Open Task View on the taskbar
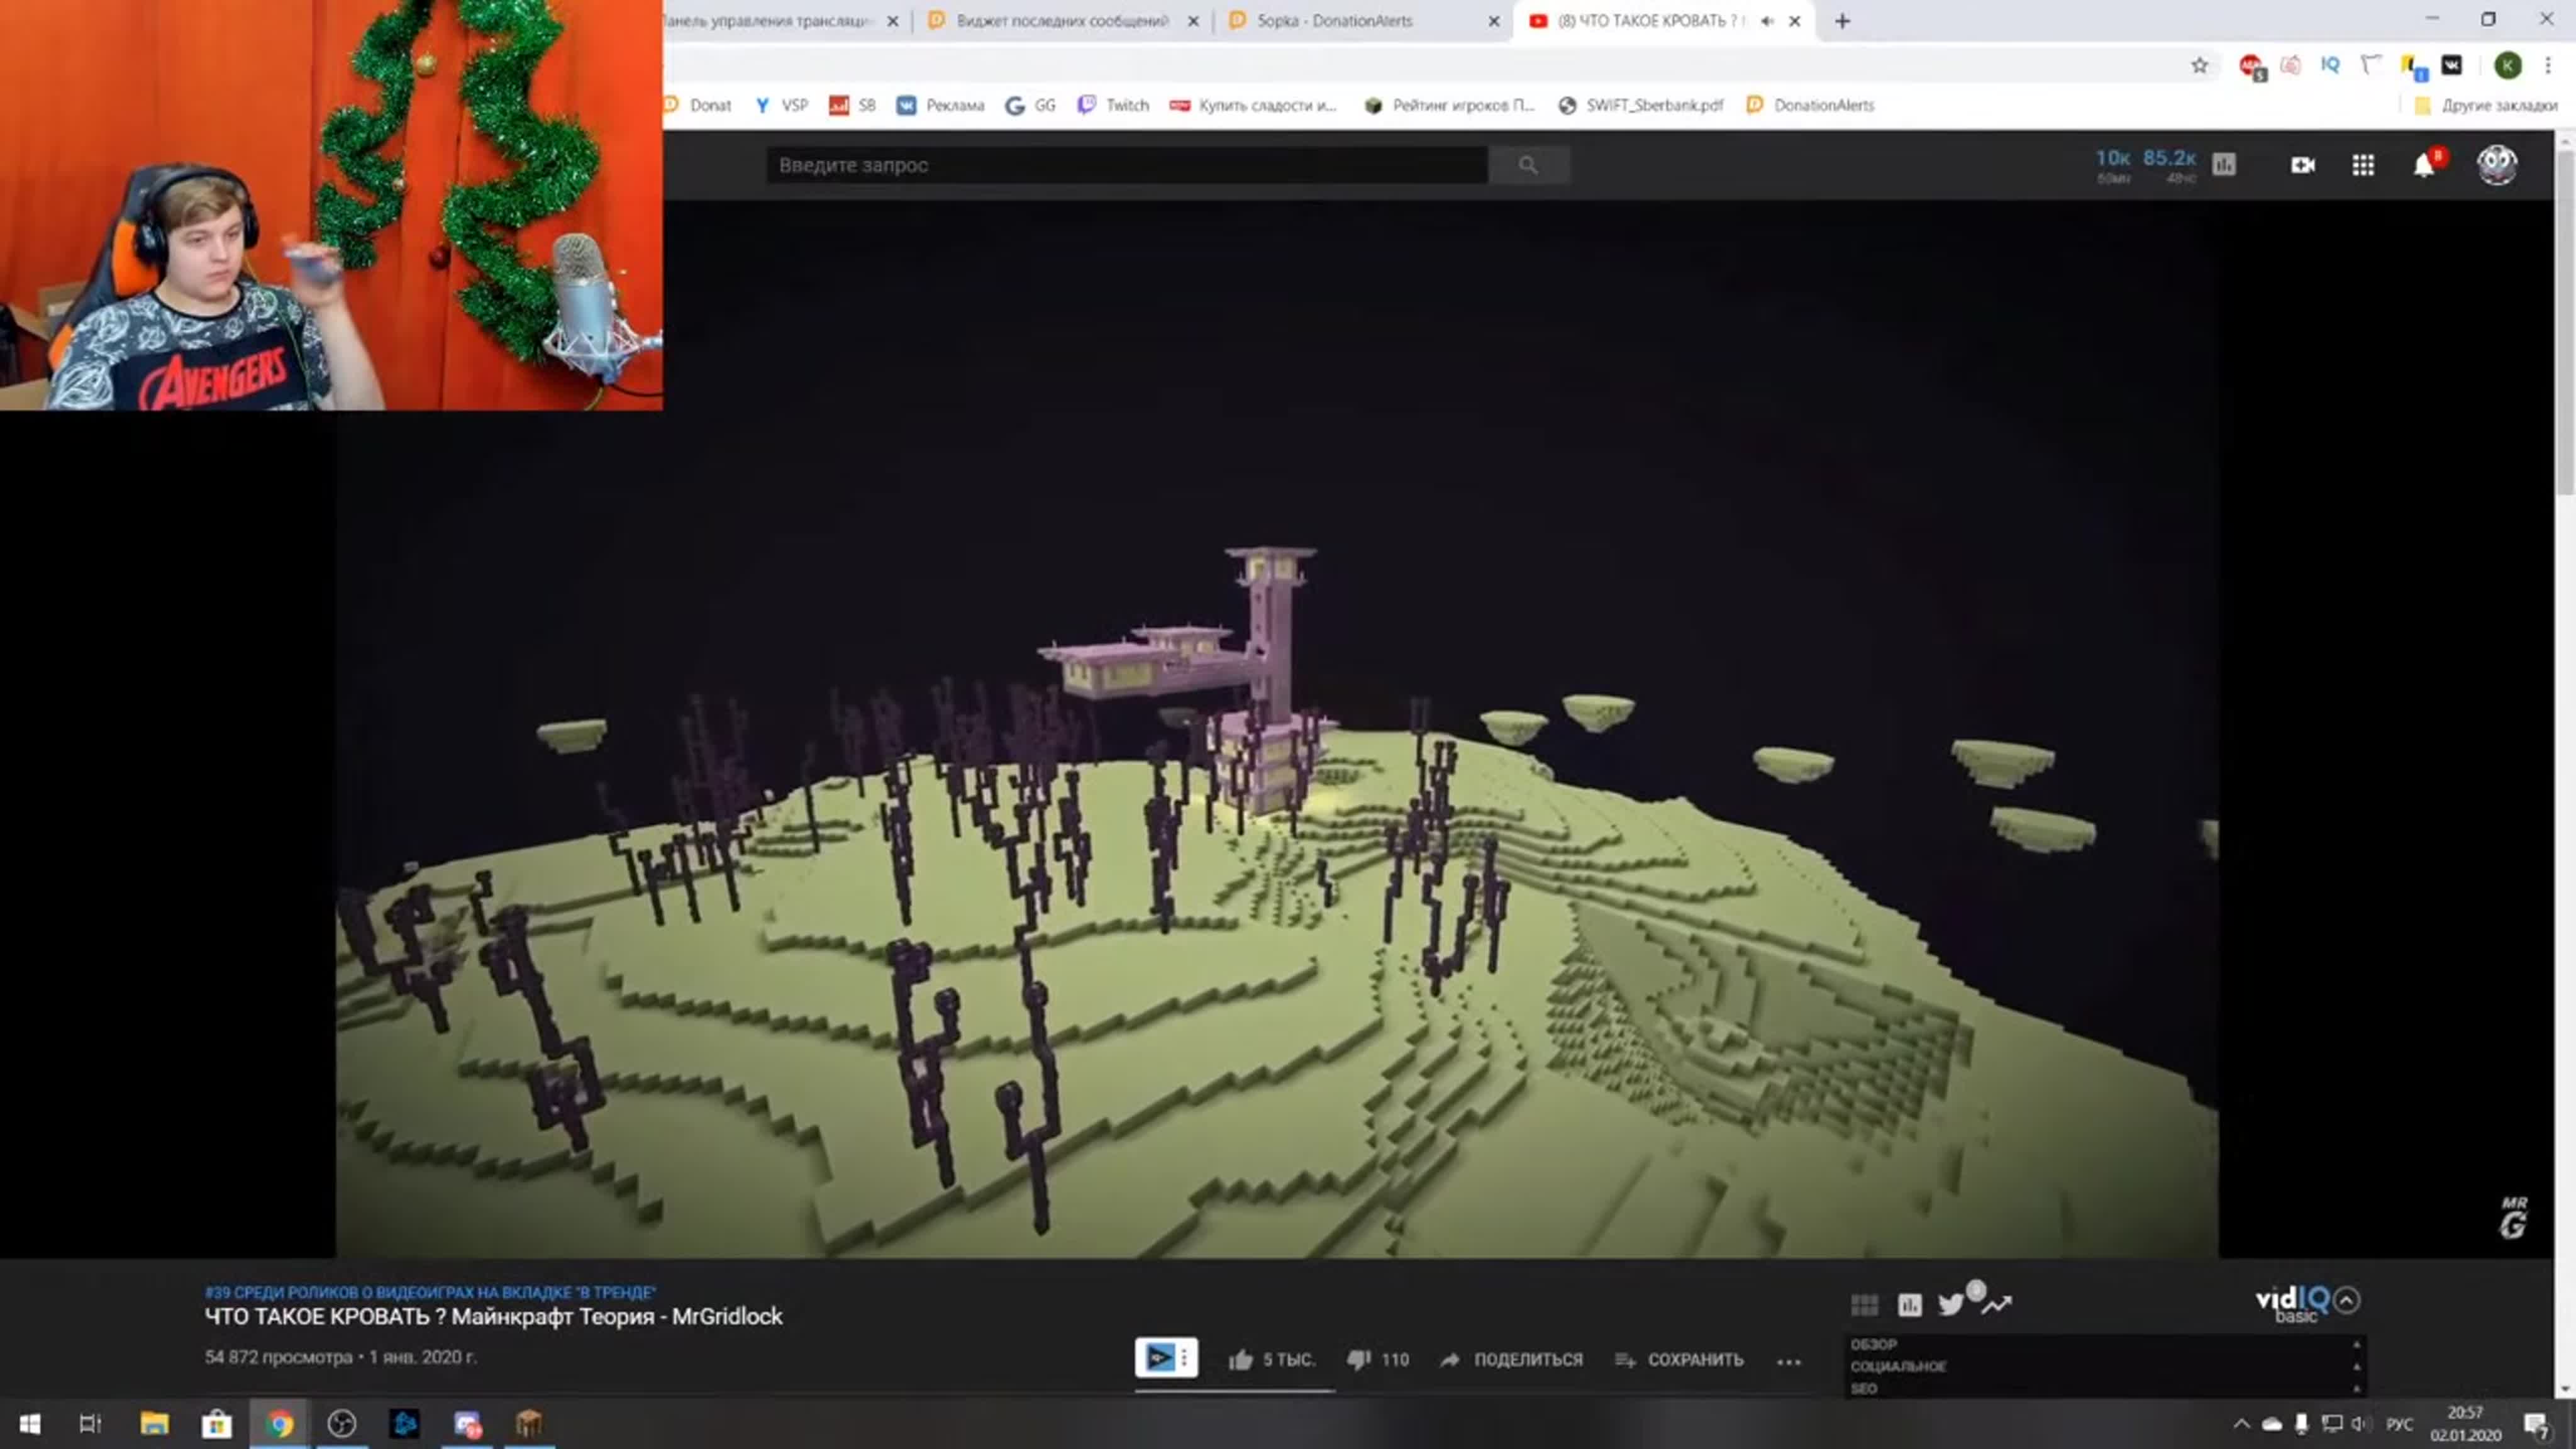The height and width of the screenshot is (1449, 2576). [90, 1423]
